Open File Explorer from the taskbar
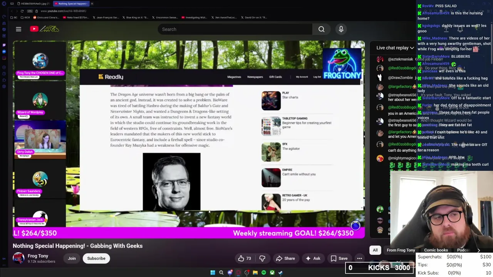This screenshot has width=493, height=277. 255,273
